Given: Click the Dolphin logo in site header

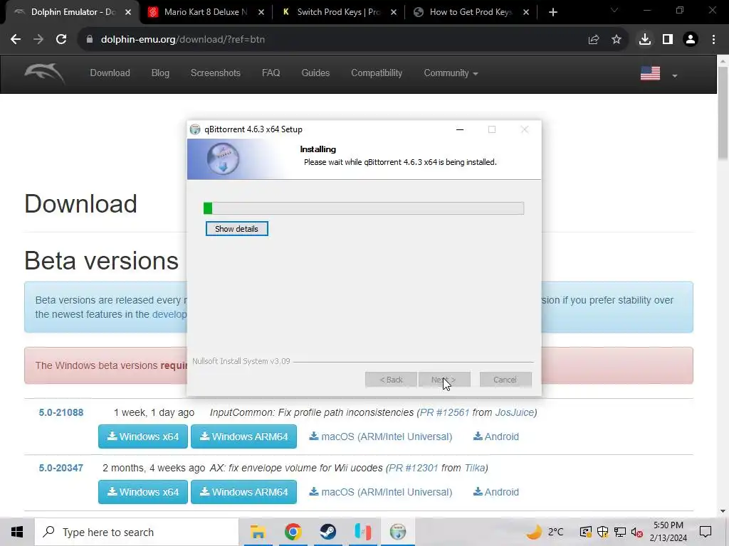Looking at the screenshot, I should 44,73.
